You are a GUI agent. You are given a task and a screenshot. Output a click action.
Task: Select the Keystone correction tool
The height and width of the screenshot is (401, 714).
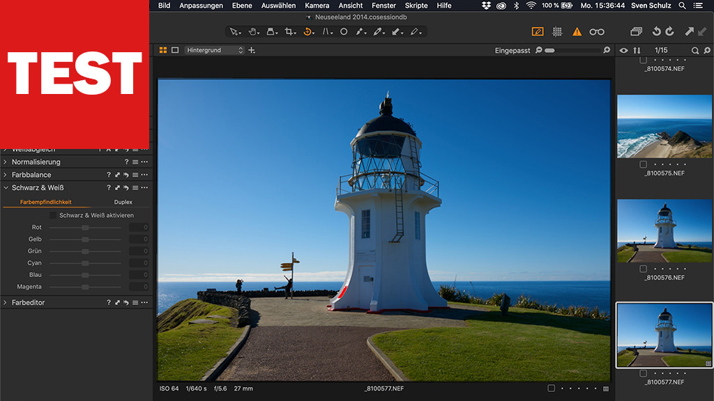(x=327, y=32)
